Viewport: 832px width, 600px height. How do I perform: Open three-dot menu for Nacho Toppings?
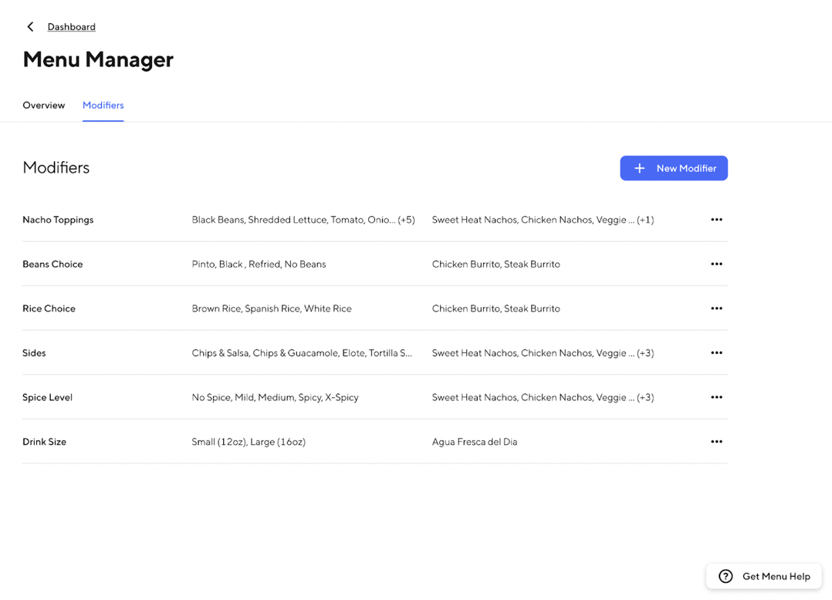(716, 220)
